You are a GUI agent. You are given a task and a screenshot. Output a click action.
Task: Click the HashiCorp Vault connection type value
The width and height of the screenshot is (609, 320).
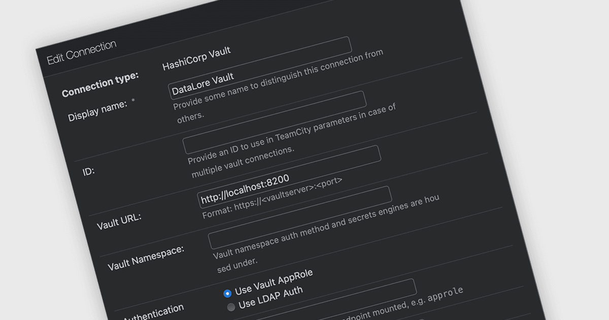click(196, 58)
